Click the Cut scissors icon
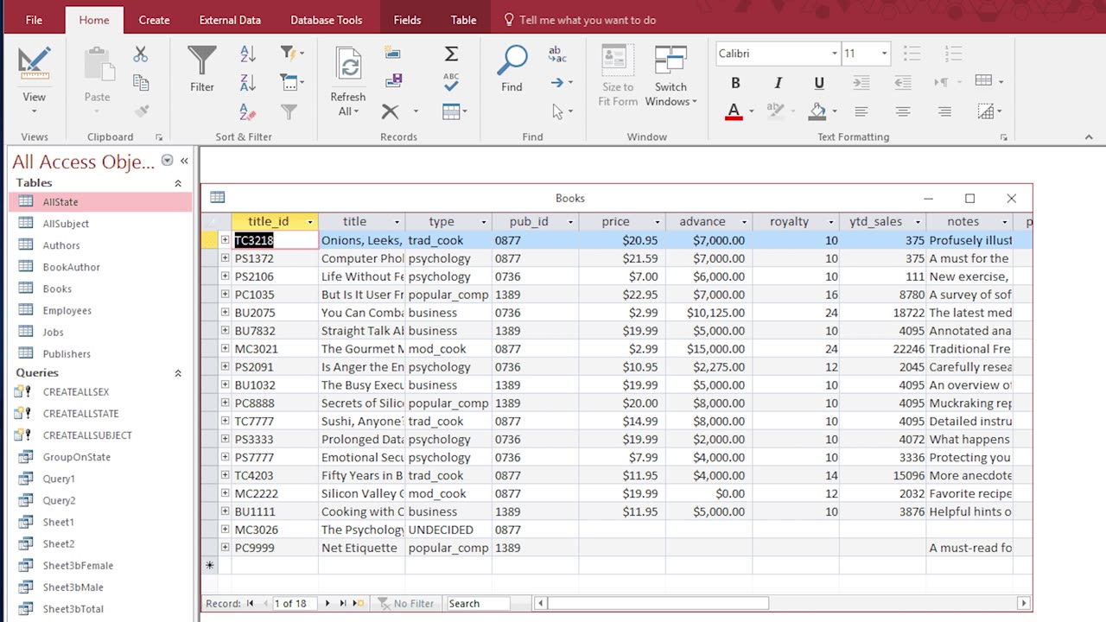Viewport: 1106px width, 622px height. (x=141, y=54)
